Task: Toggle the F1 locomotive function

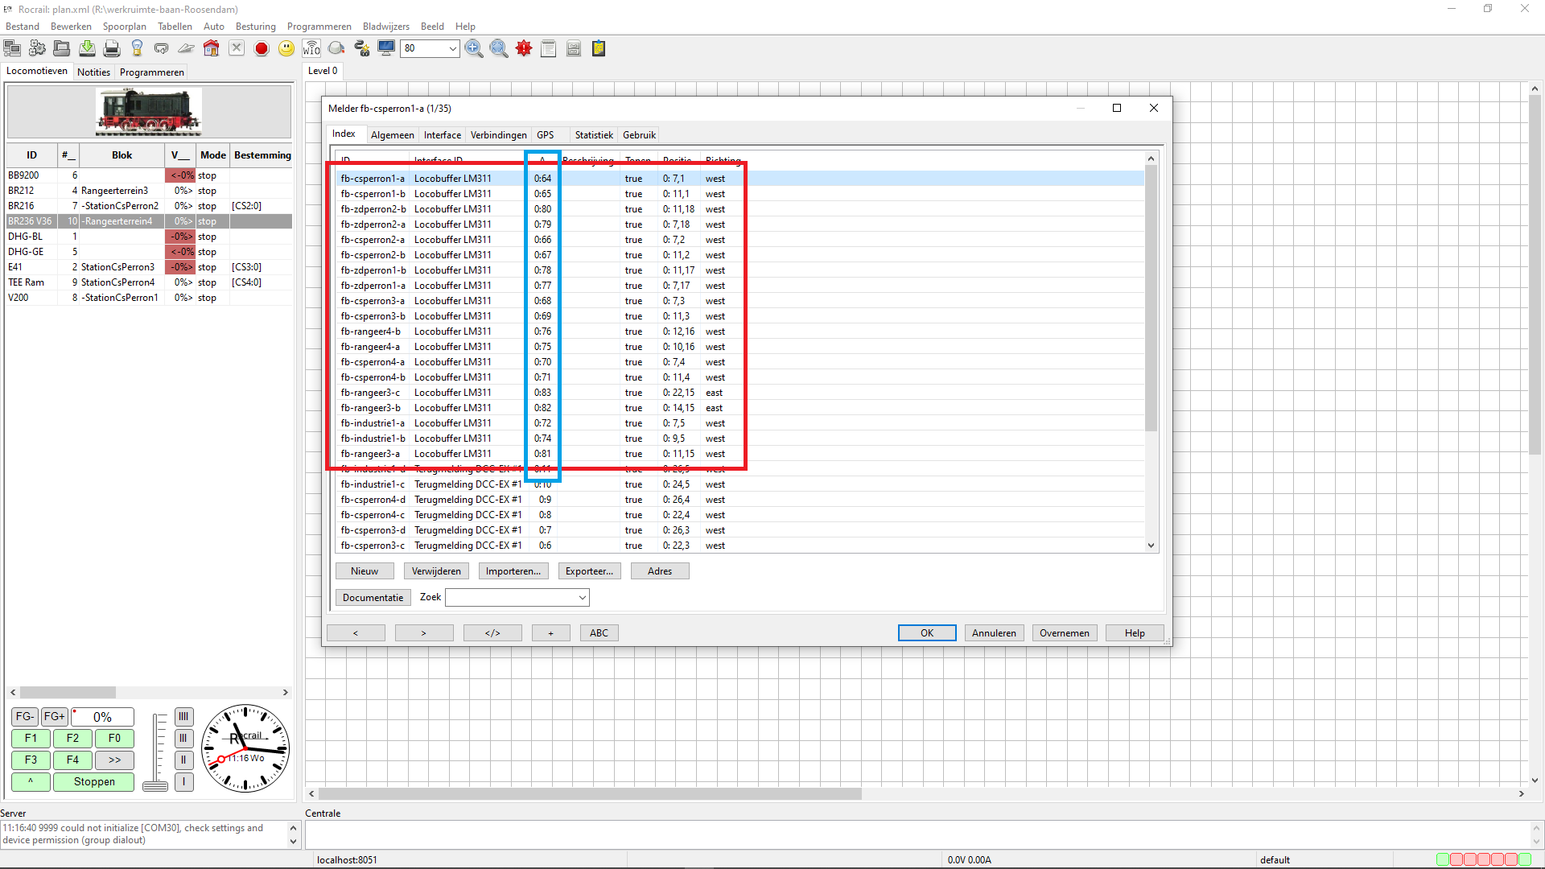Action: coord(31,738)
